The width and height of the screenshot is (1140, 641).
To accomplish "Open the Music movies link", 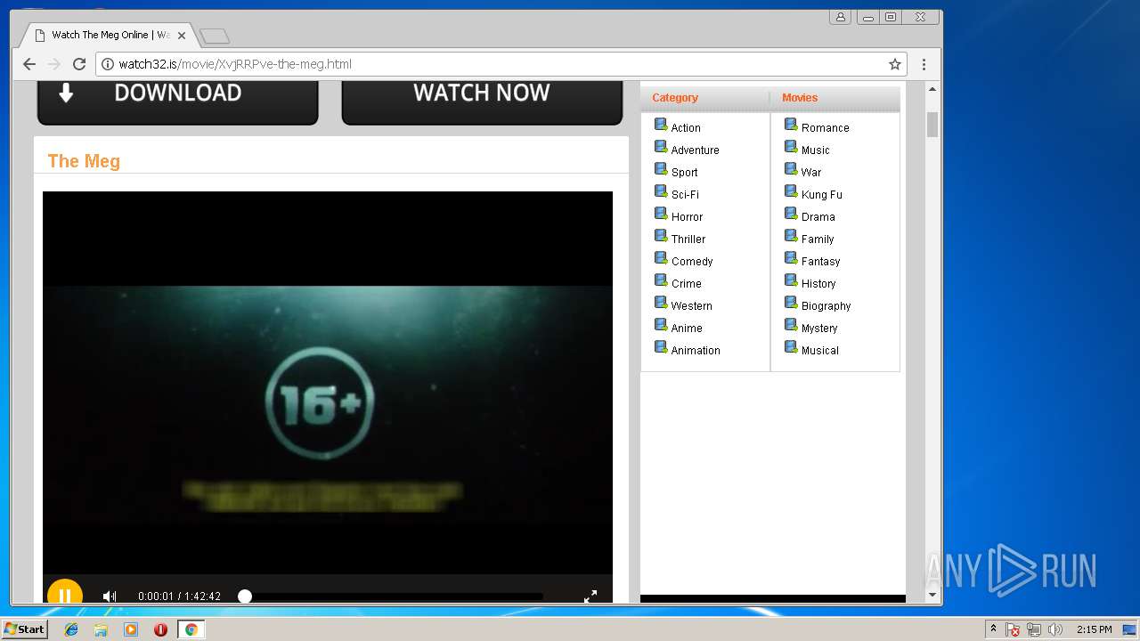I will coord(815,150).
